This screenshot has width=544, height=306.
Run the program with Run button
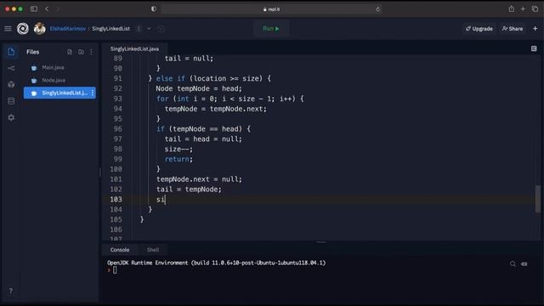click(x=271, y=29)
